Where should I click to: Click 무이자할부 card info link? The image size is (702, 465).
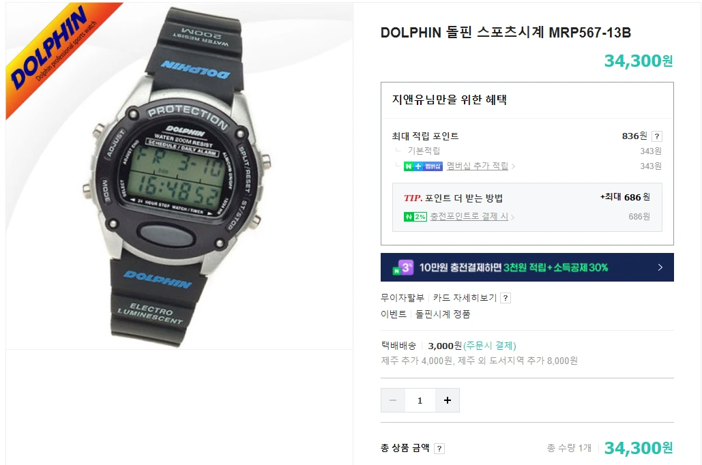tap(402, 298)
